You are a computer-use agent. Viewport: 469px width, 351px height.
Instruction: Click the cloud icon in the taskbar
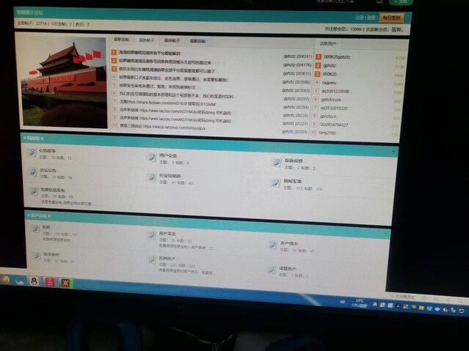tap(19, 281)
